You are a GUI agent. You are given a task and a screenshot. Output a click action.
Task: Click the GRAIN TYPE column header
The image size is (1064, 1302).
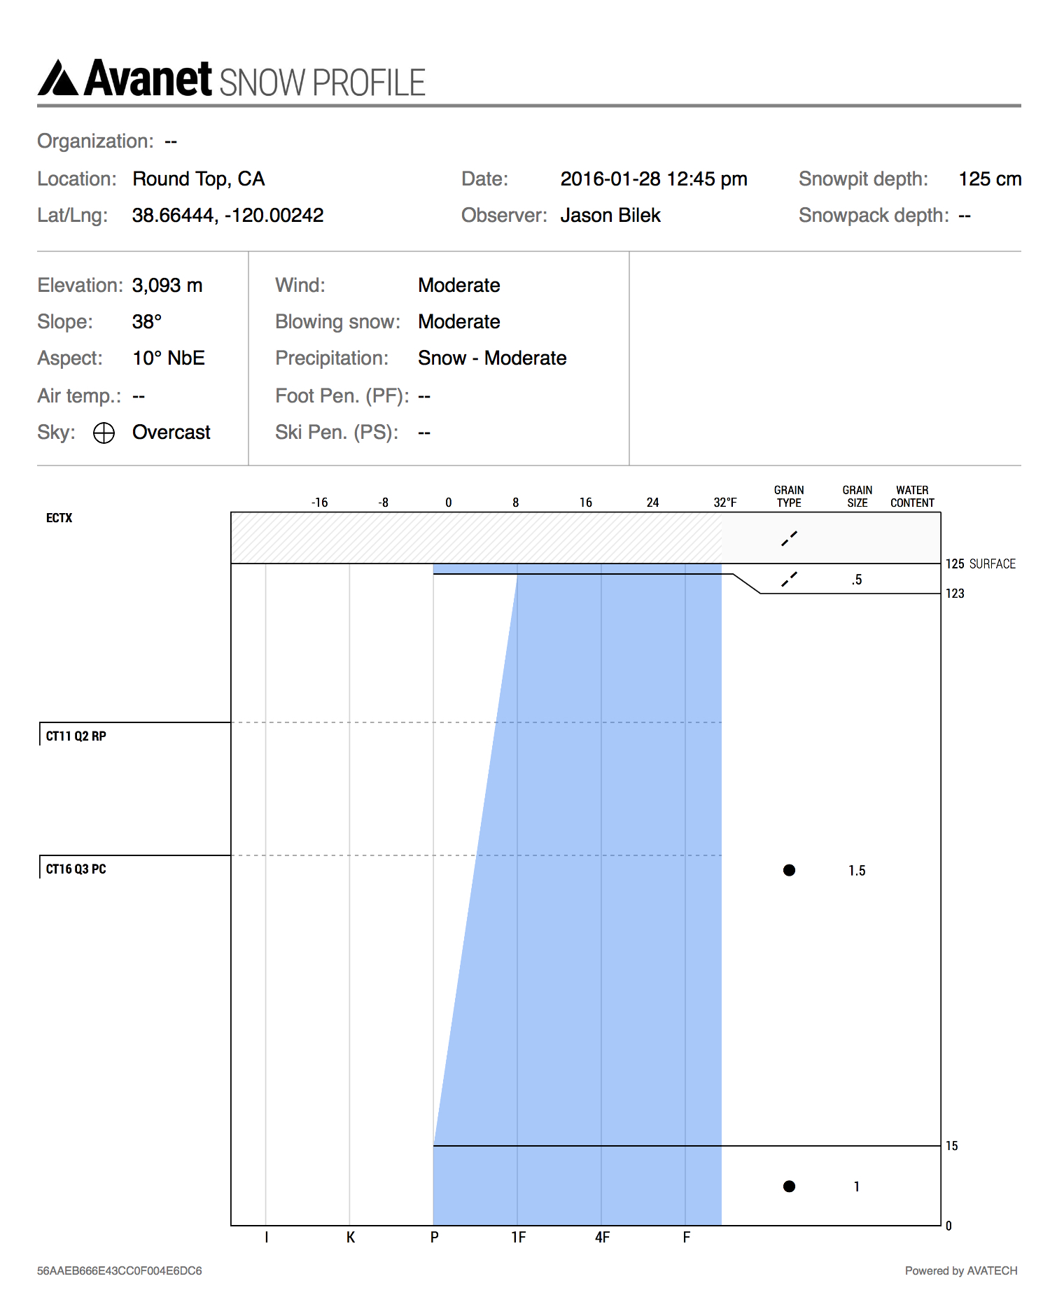789,496
